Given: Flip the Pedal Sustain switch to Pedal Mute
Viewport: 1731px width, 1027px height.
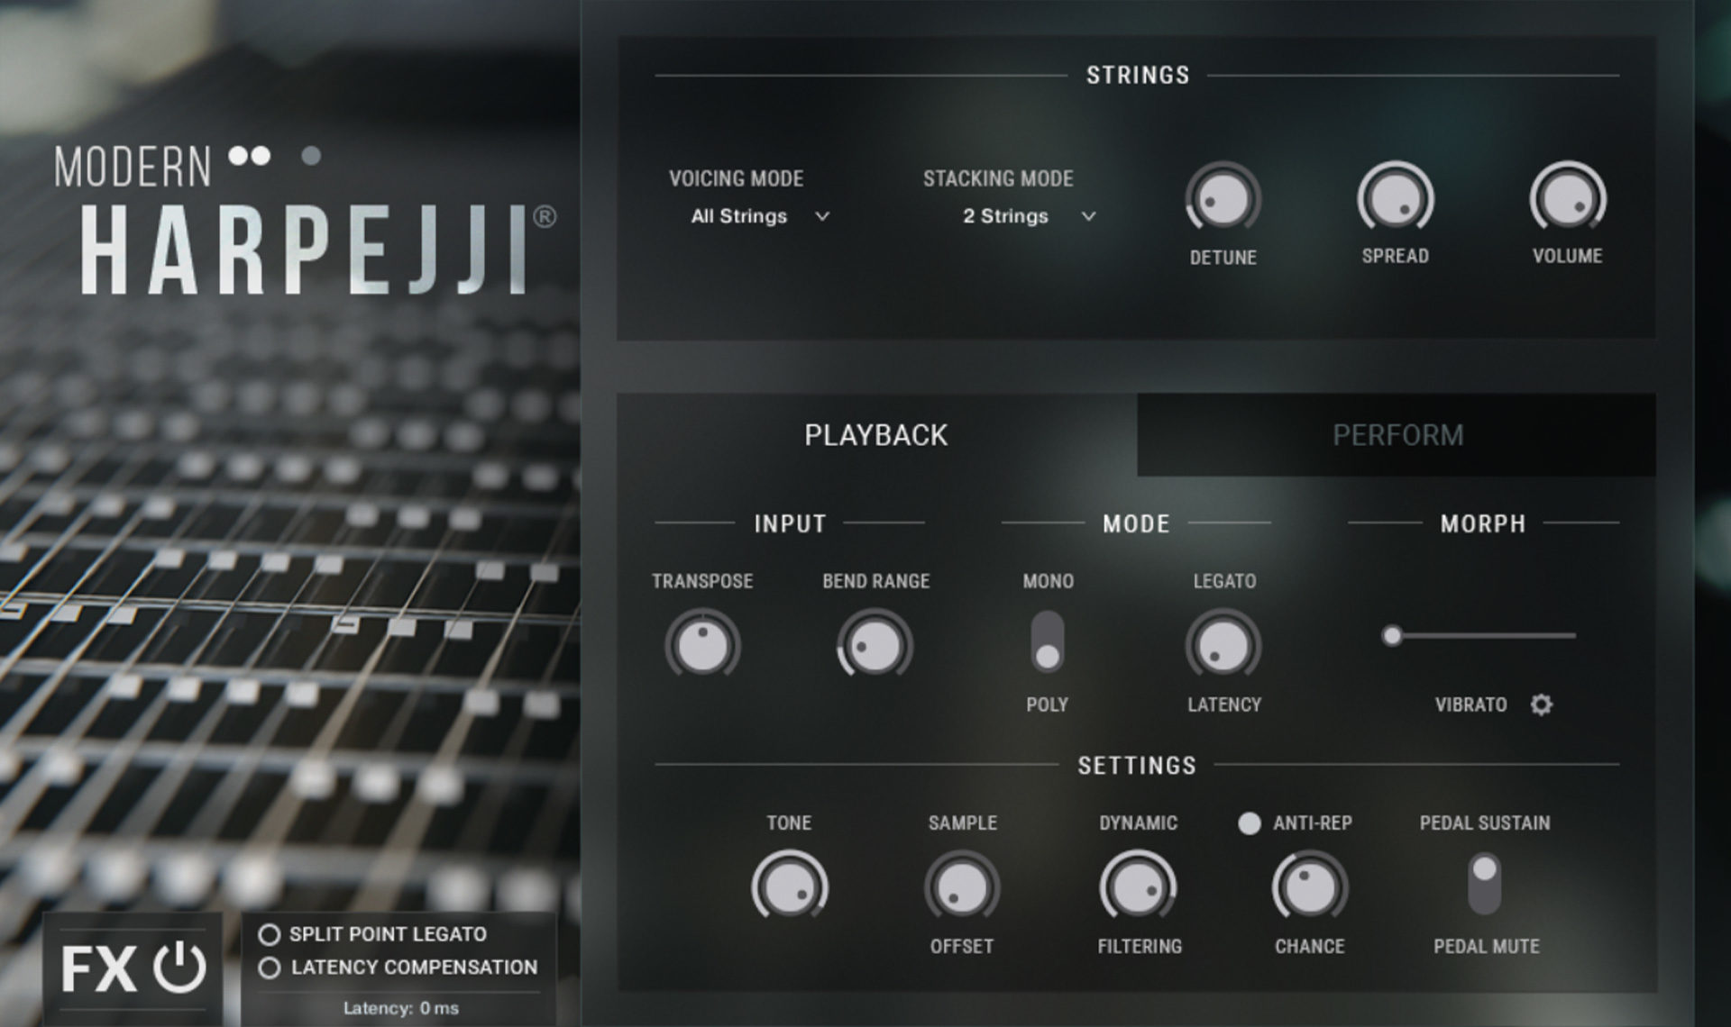Looking at the screenshot, I should pyautogui.click(x=1485, y=887).
